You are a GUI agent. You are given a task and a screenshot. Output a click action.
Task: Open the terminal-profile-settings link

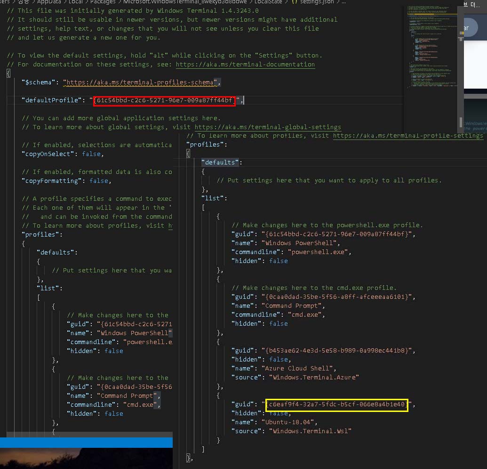[x=408, y=136]
